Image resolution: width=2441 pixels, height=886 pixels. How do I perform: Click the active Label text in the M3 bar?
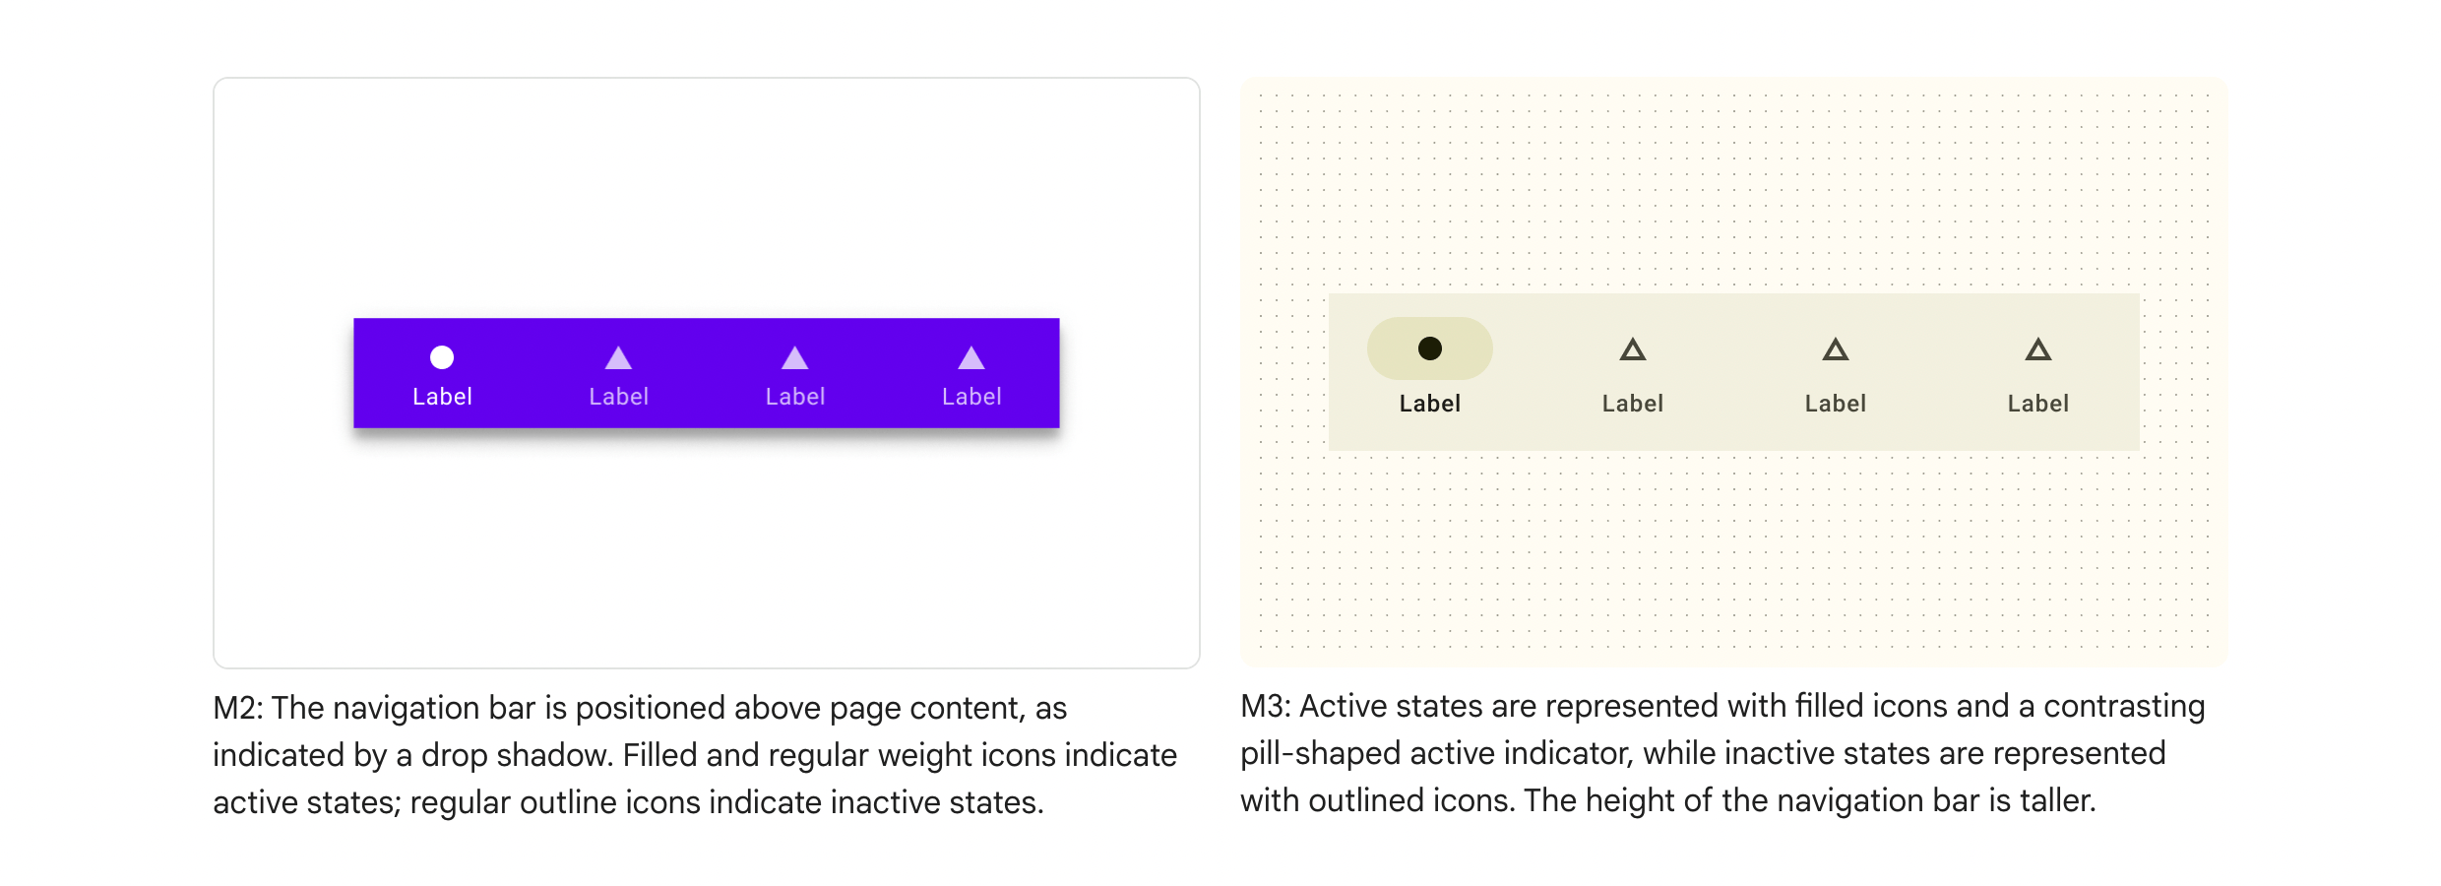(1429, 403)
